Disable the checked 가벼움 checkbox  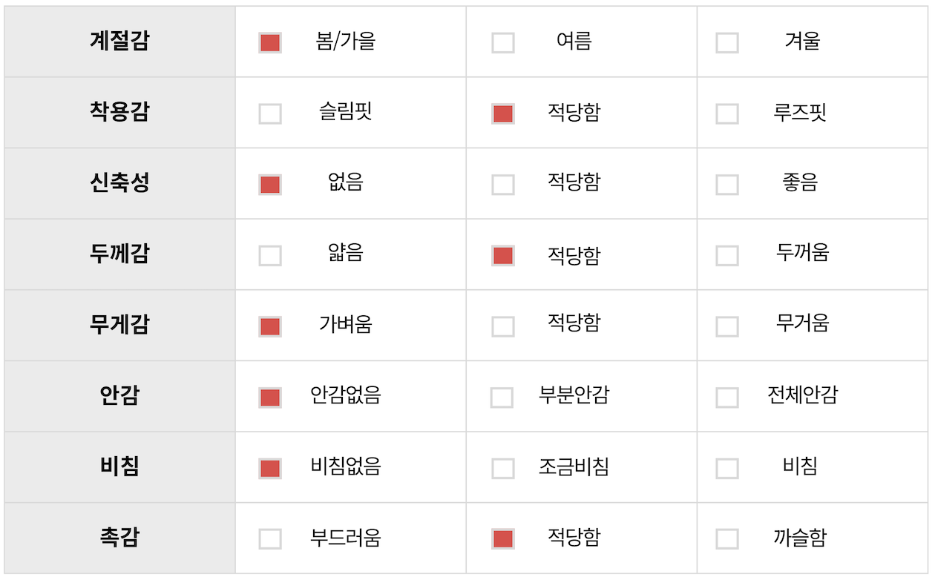(270, 326)
